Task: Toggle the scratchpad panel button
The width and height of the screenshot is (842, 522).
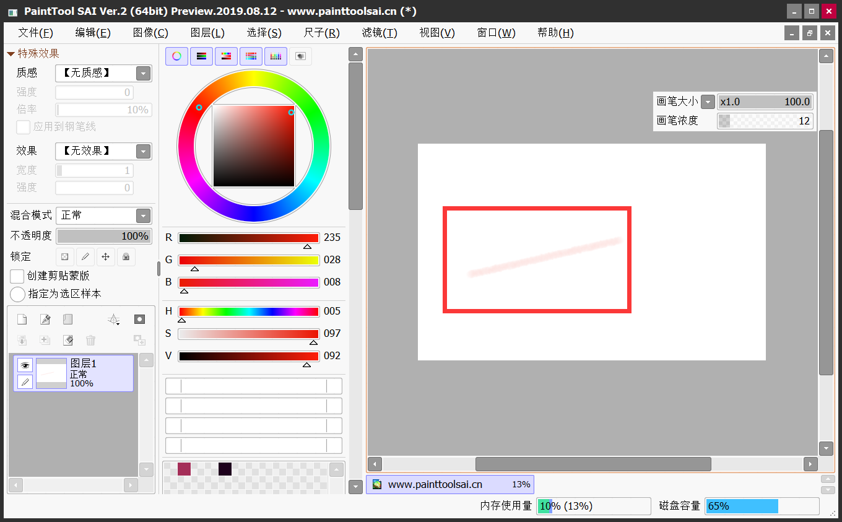Action: click(x=300, y=56)
